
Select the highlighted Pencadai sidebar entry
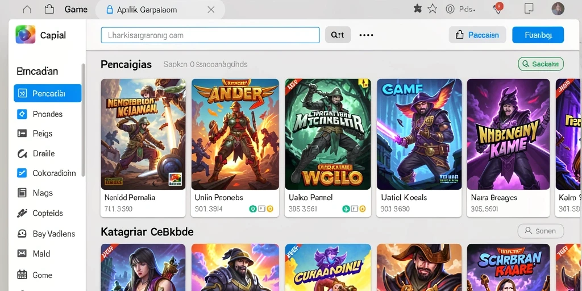pos(48,93)
